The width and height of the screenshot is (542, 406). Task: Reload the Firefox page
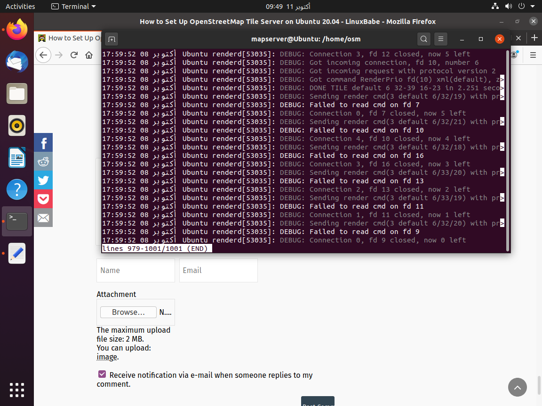pyautogui.click(x=74, y=55)
